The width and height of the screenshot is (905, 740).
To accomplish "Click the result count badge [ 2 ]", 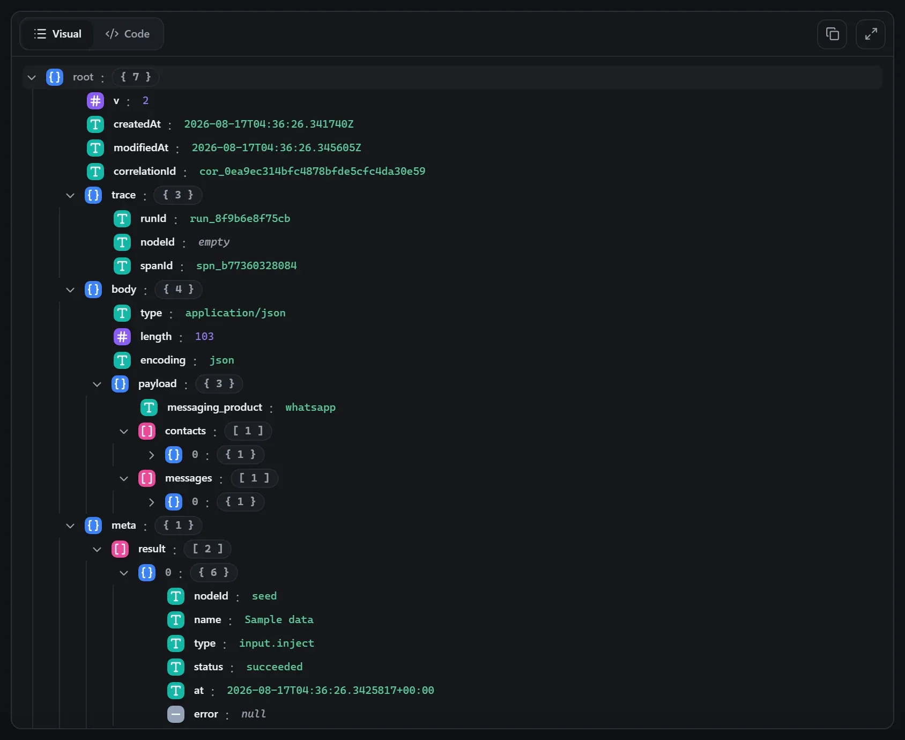I will 207,549.
